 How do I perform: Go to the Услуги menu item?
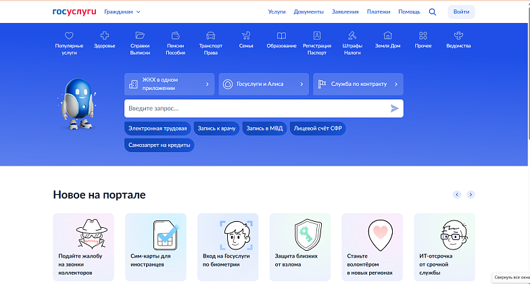pos(276,11)
